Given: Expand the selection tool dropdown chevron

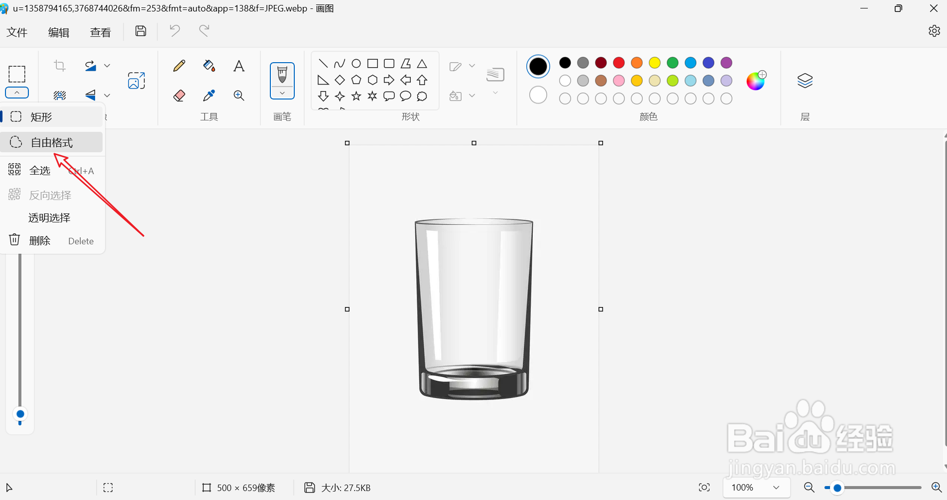Looking at the screenshot, I should point(17,93).
